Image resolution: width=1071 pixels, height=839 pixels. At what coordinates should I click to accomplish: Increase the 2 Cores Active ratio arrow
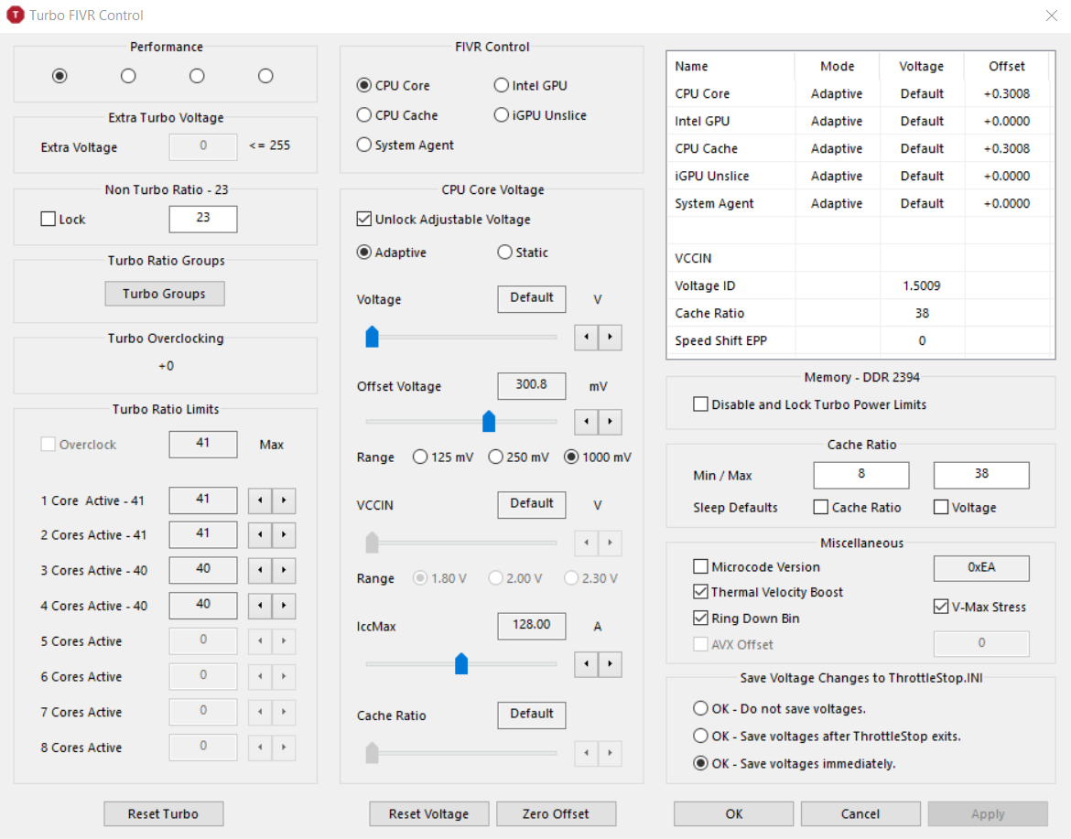tap(284, 535)
